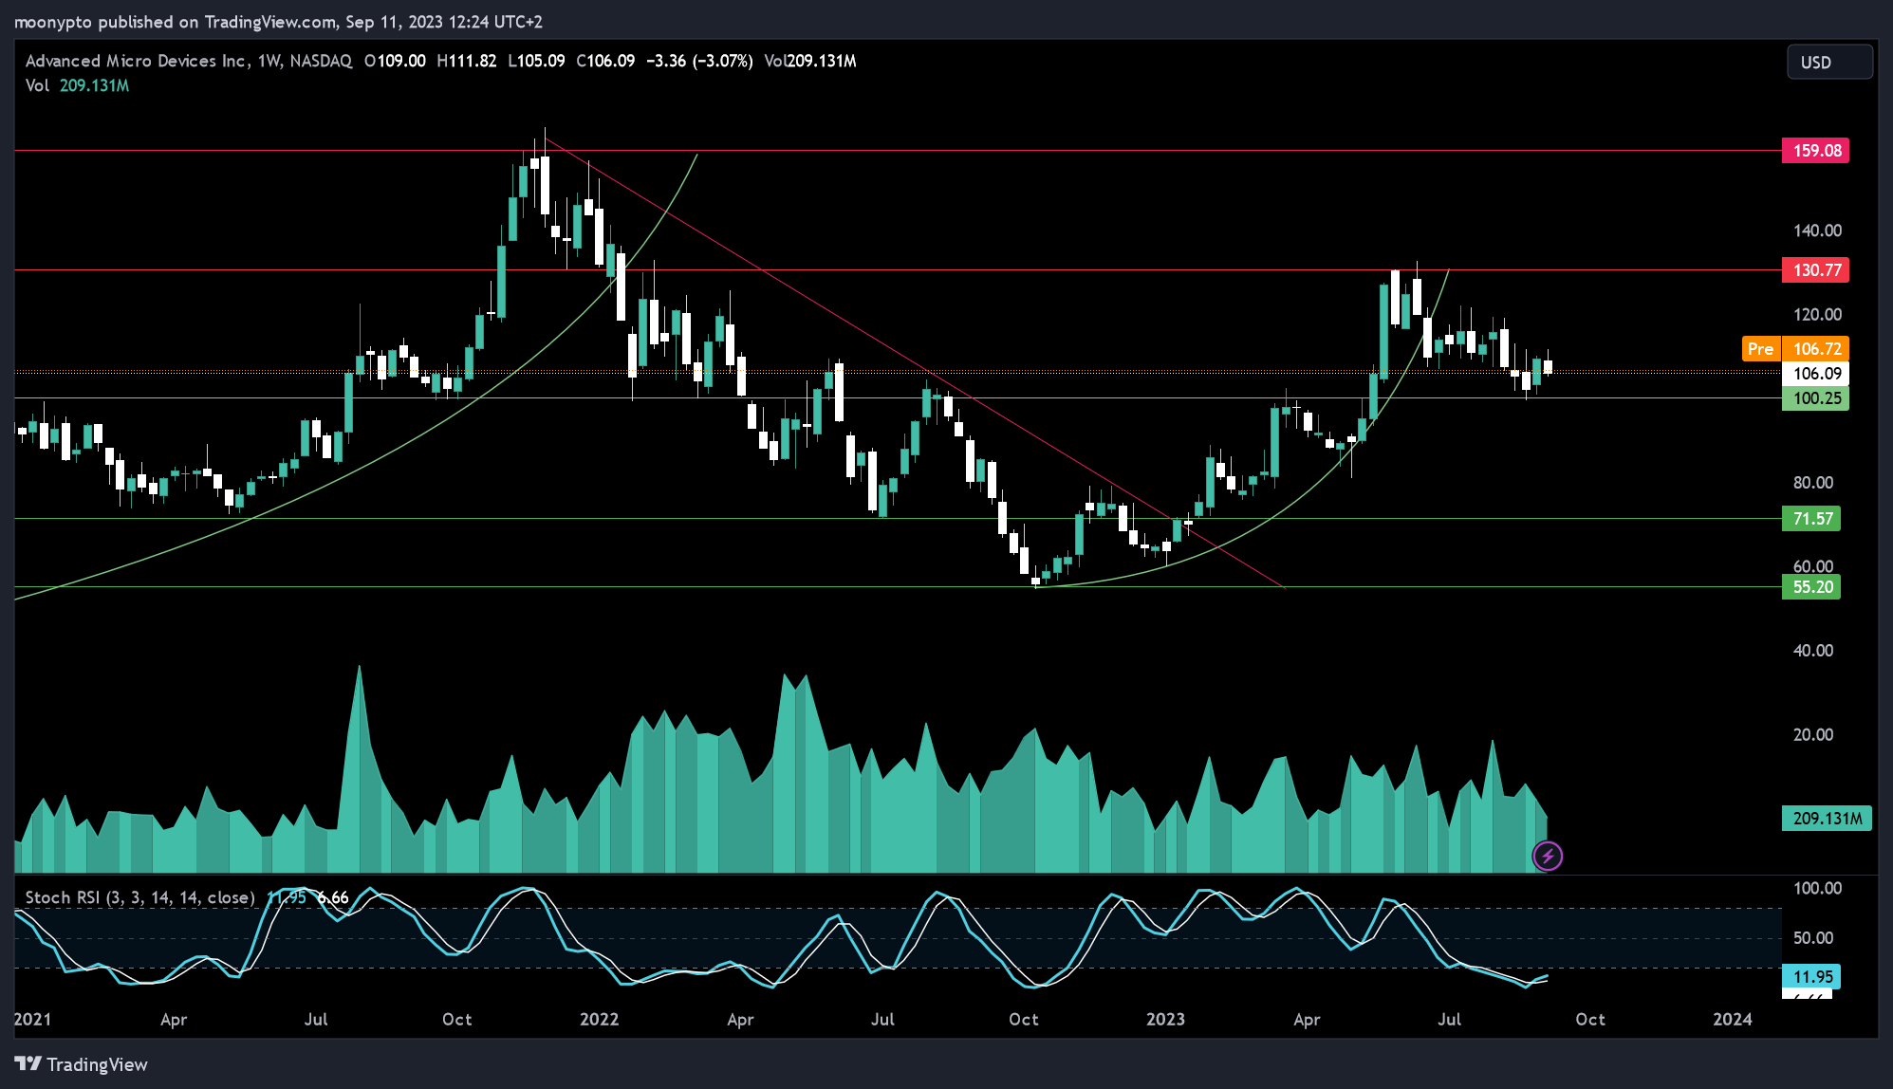
Task: Click the USD currency button
Action: 1829,62
